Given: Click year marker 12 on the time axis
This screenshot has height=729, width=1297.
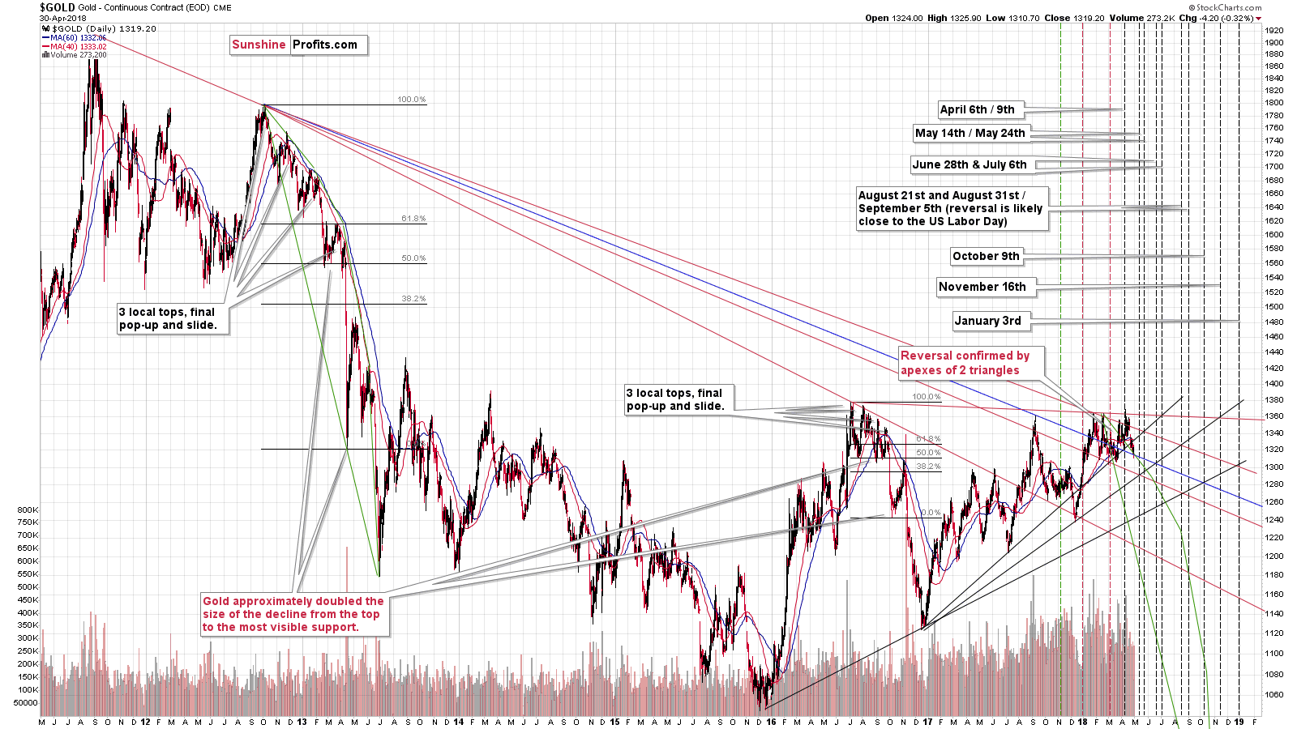Looking at the screenshot, I should click(x=145, y=722).
